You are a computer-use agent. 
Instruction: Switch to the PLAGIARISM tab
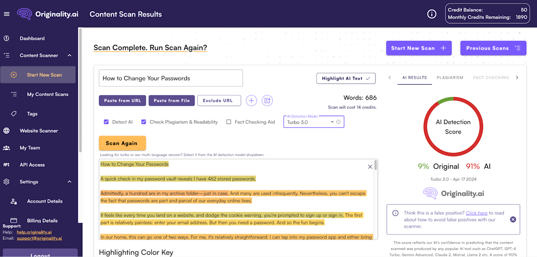tap(450, 77)
